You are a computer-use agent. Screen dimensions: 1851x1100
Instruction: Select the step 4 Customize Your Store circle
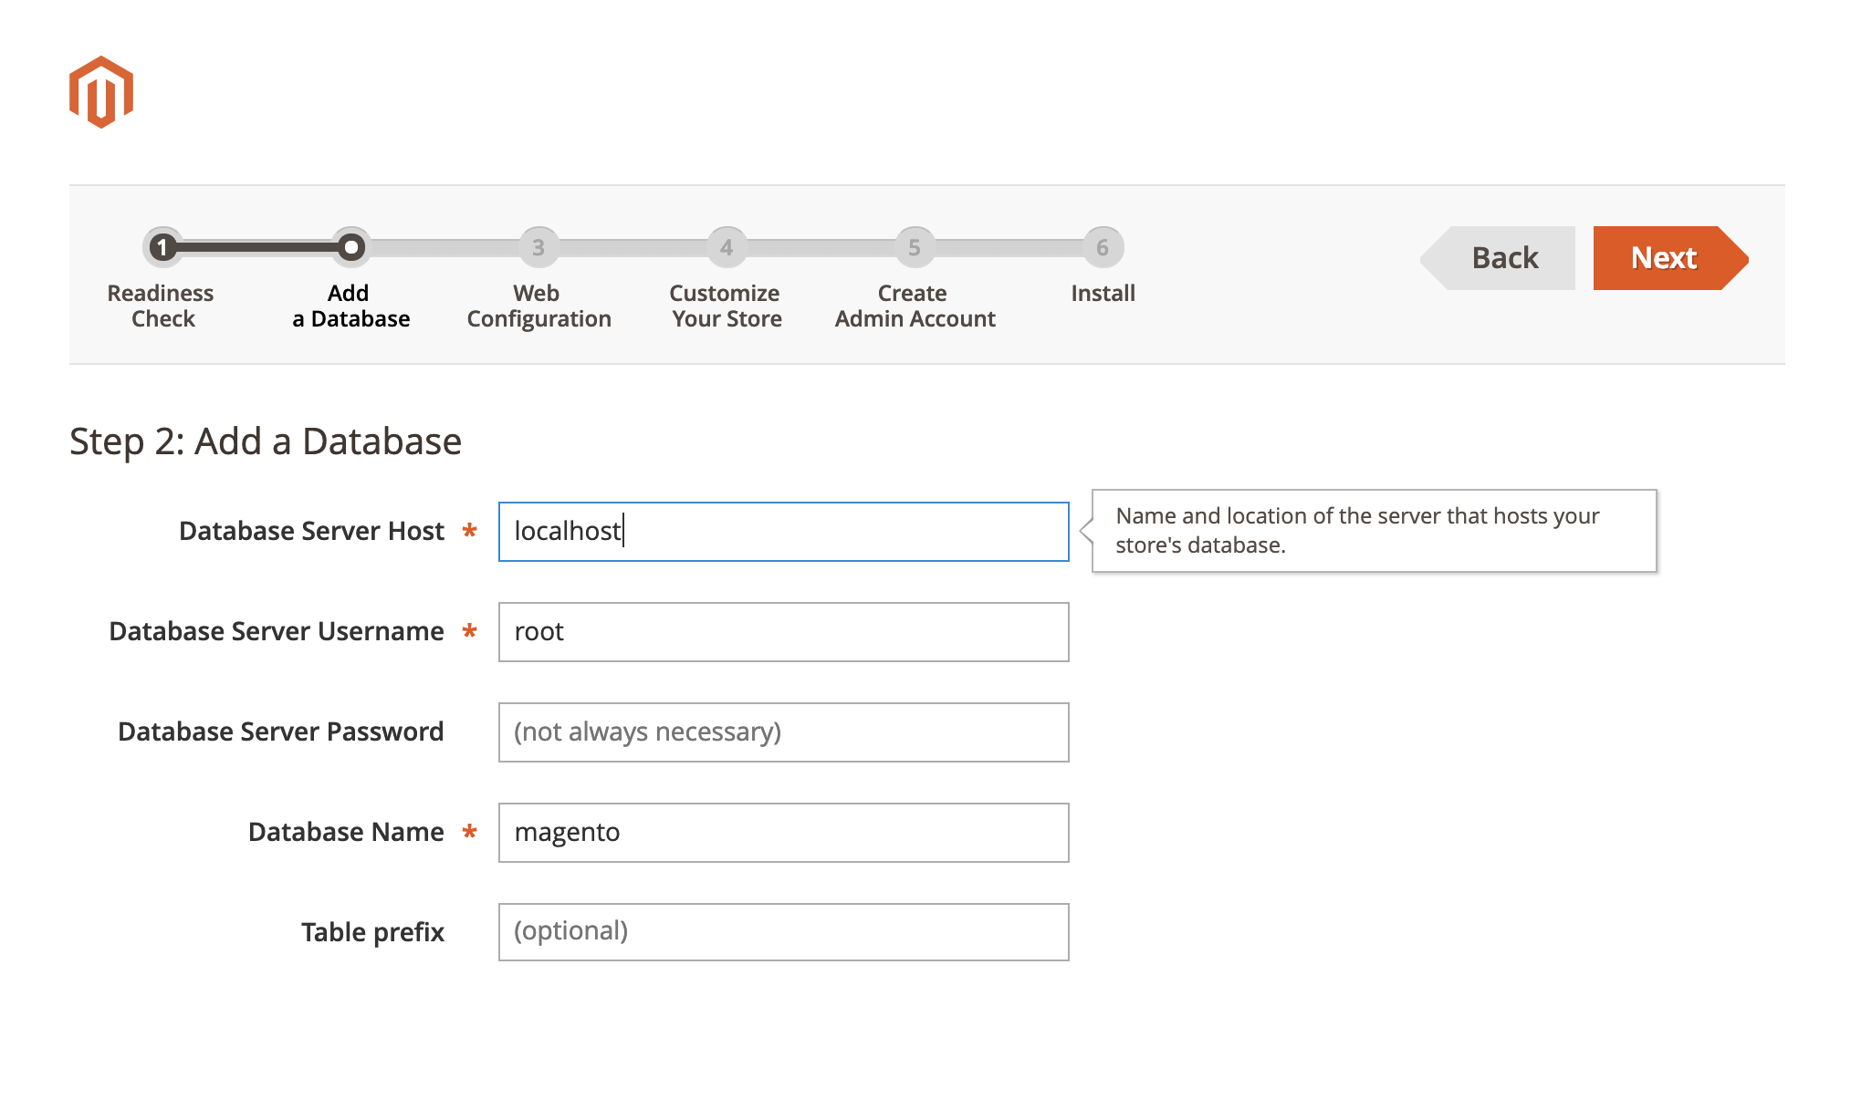pos(726,246)
